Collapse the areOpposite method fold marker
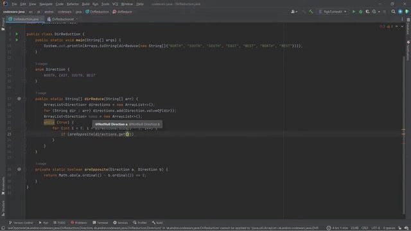Screen dimensions: 411x231 pyautogui.click(x=26, y=169)
